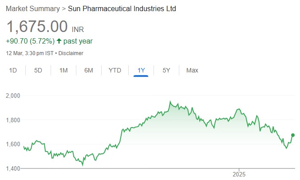Click the 1,675.00 stock price
Image resolution: width=300 pixels, height=180 pixels.
coord(36,26)
